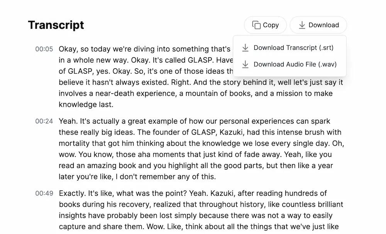The image size is (386, 234).
Task: Choose Download Transcript (.srt)
Action: pyautogui.click(x=289, y=48)
